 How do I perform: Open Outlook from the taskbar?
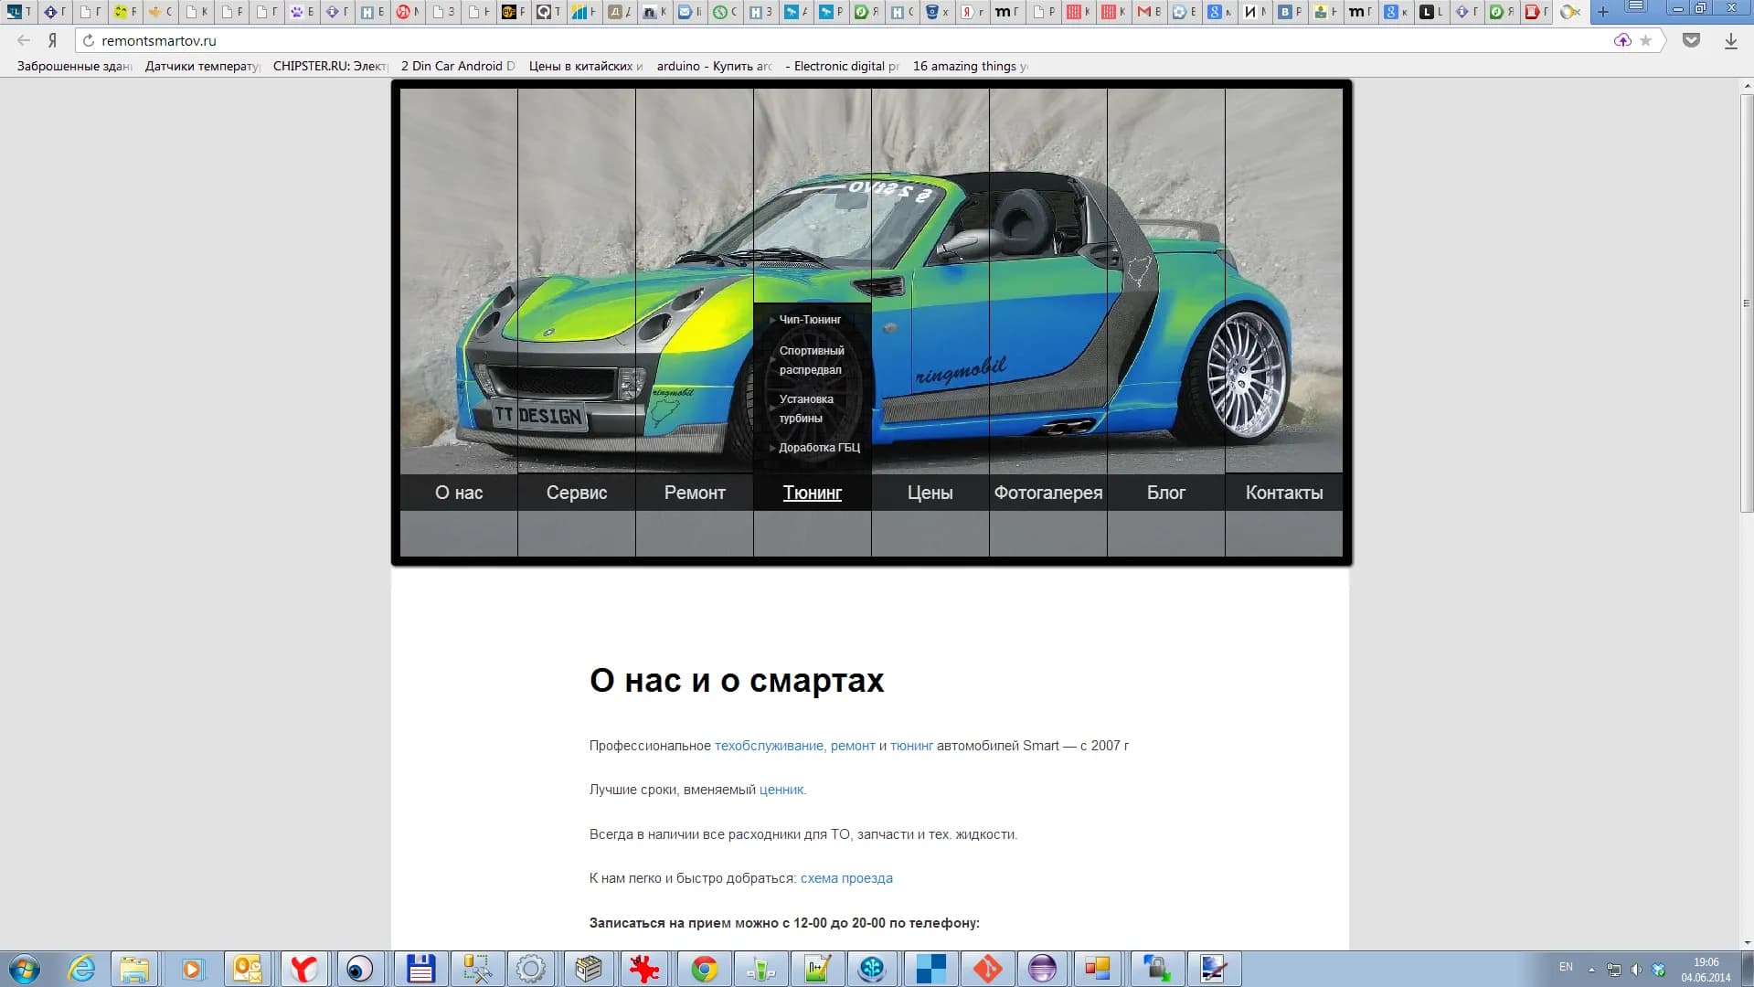[247, 968]
